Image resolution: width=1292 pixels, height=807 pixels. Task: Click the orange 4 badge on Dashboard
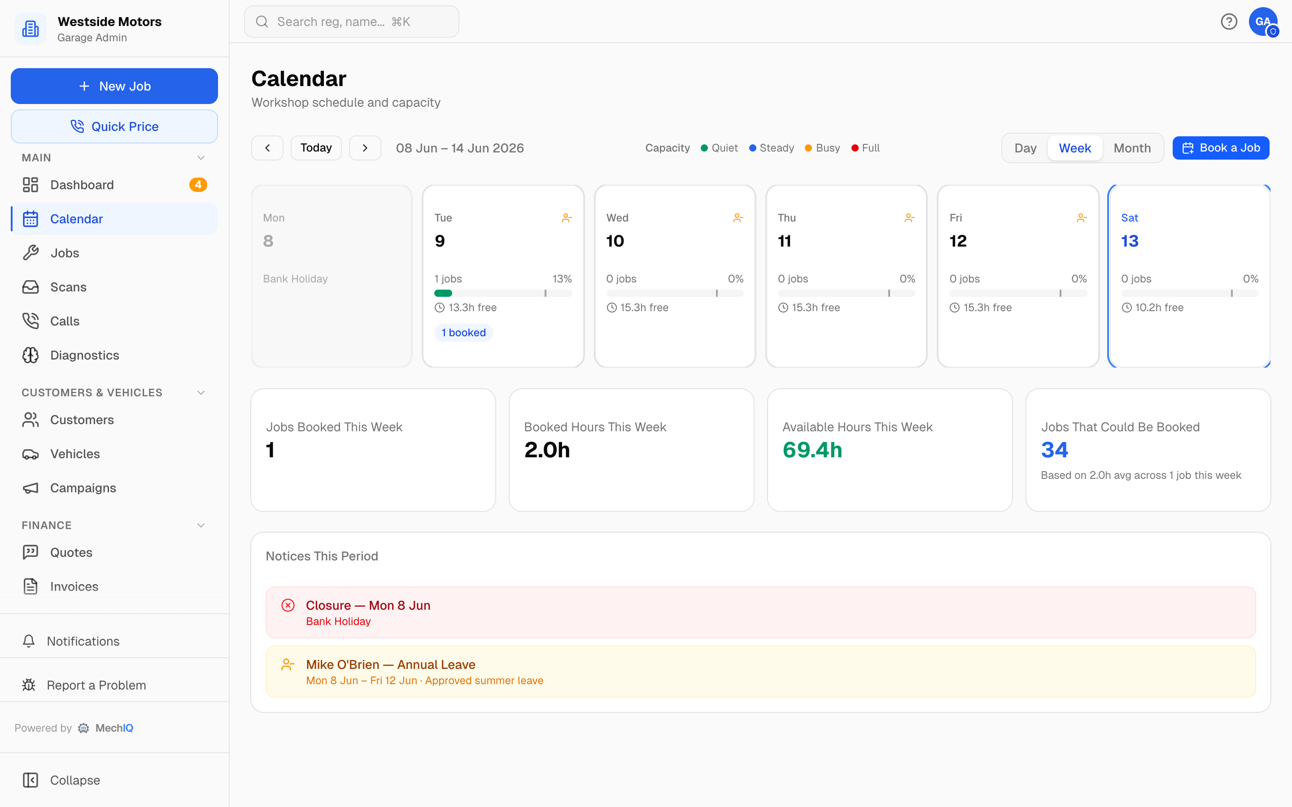(x=198, y=185)
